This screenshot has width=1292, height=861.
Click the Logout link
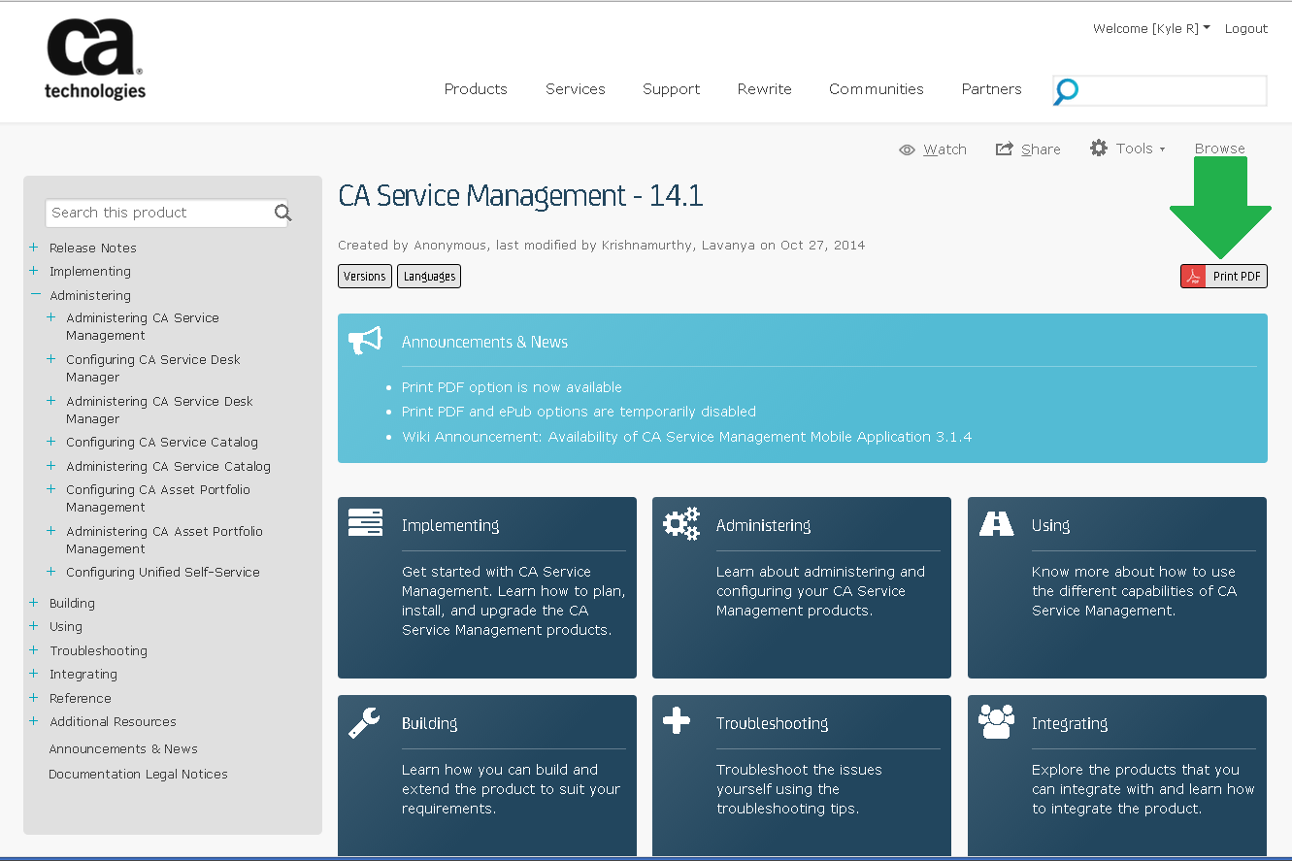pyautogui.click(x=1246, y=28)
